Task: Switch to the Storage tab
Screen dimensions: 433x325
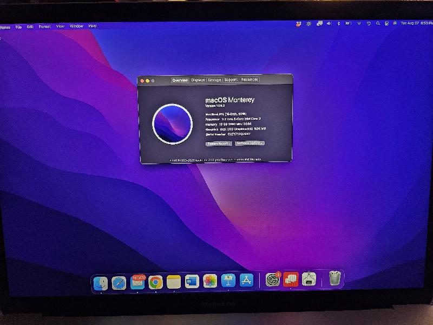Action: coord(214,80)
